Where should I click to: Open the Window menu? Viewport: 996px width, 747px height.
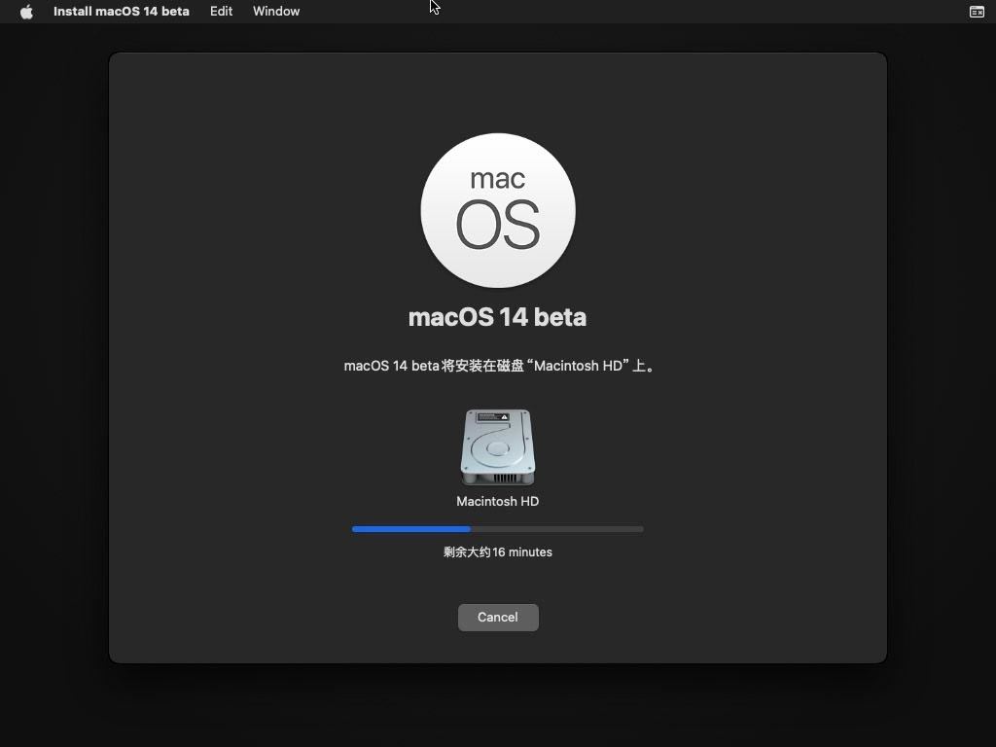[276, 12]
